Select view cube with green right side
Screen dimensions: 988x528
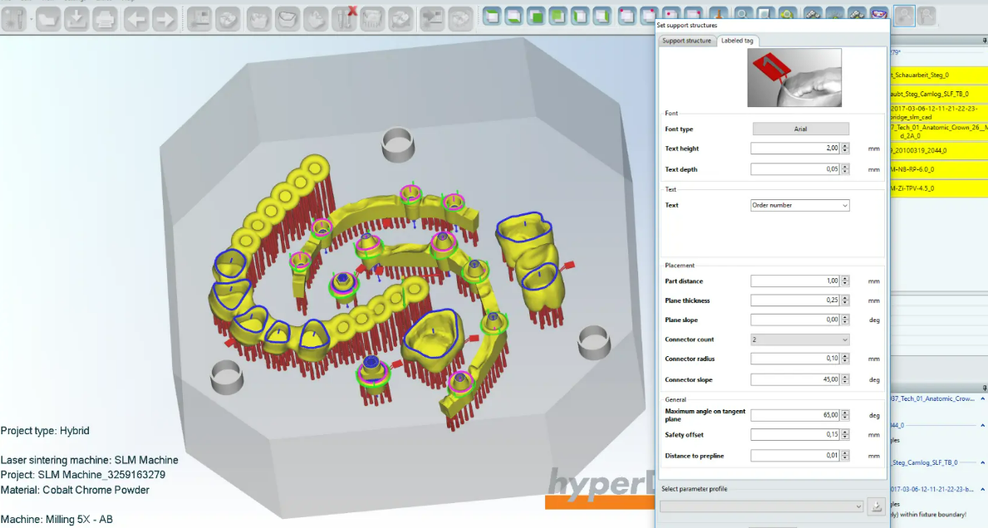(602, 17)
